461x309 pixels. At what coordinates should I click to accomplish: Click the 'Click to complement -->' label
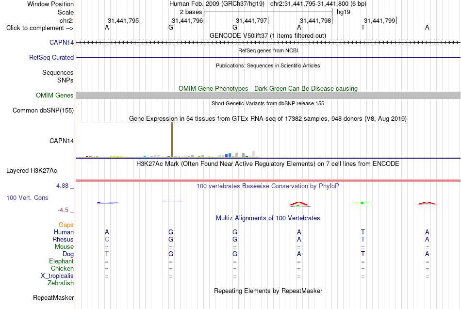pyautogui.click(x=40, y=28)
